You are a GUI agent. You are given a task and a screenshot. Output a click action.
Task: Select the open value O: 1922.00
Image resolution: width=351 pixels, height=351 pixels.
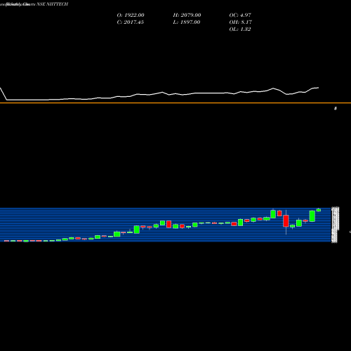[131, 15]
